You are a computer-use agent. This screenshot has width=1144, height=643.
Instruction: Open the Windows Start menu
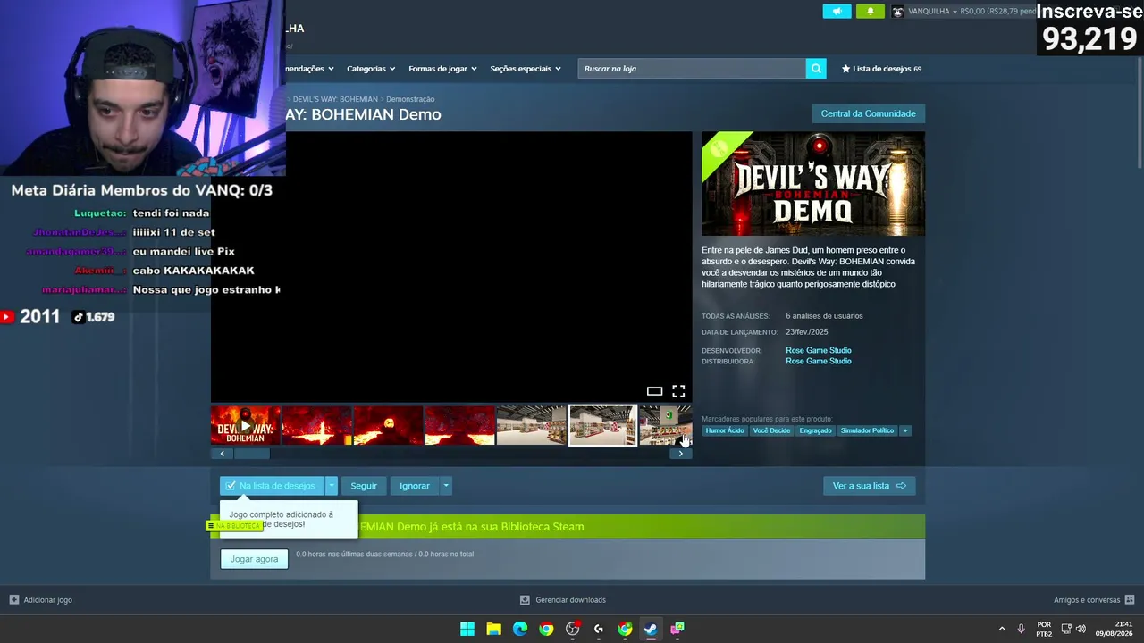click(x=467, y=629)
